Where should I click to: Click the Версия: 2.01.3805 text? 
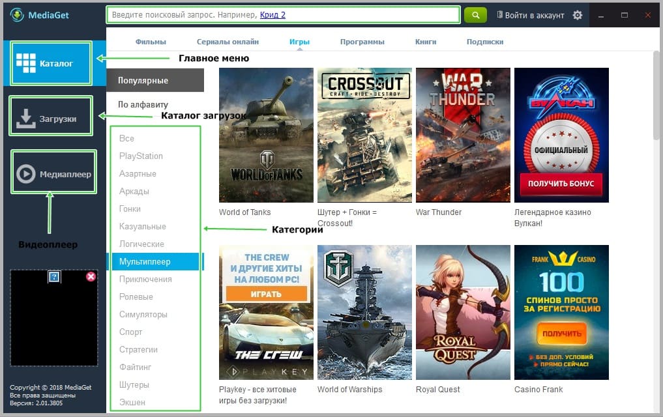pos(36,403)
